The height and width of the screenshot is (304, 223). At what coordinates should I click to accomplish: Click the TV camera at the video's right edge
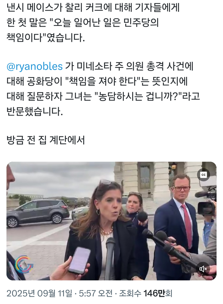[x=206, y=202]
